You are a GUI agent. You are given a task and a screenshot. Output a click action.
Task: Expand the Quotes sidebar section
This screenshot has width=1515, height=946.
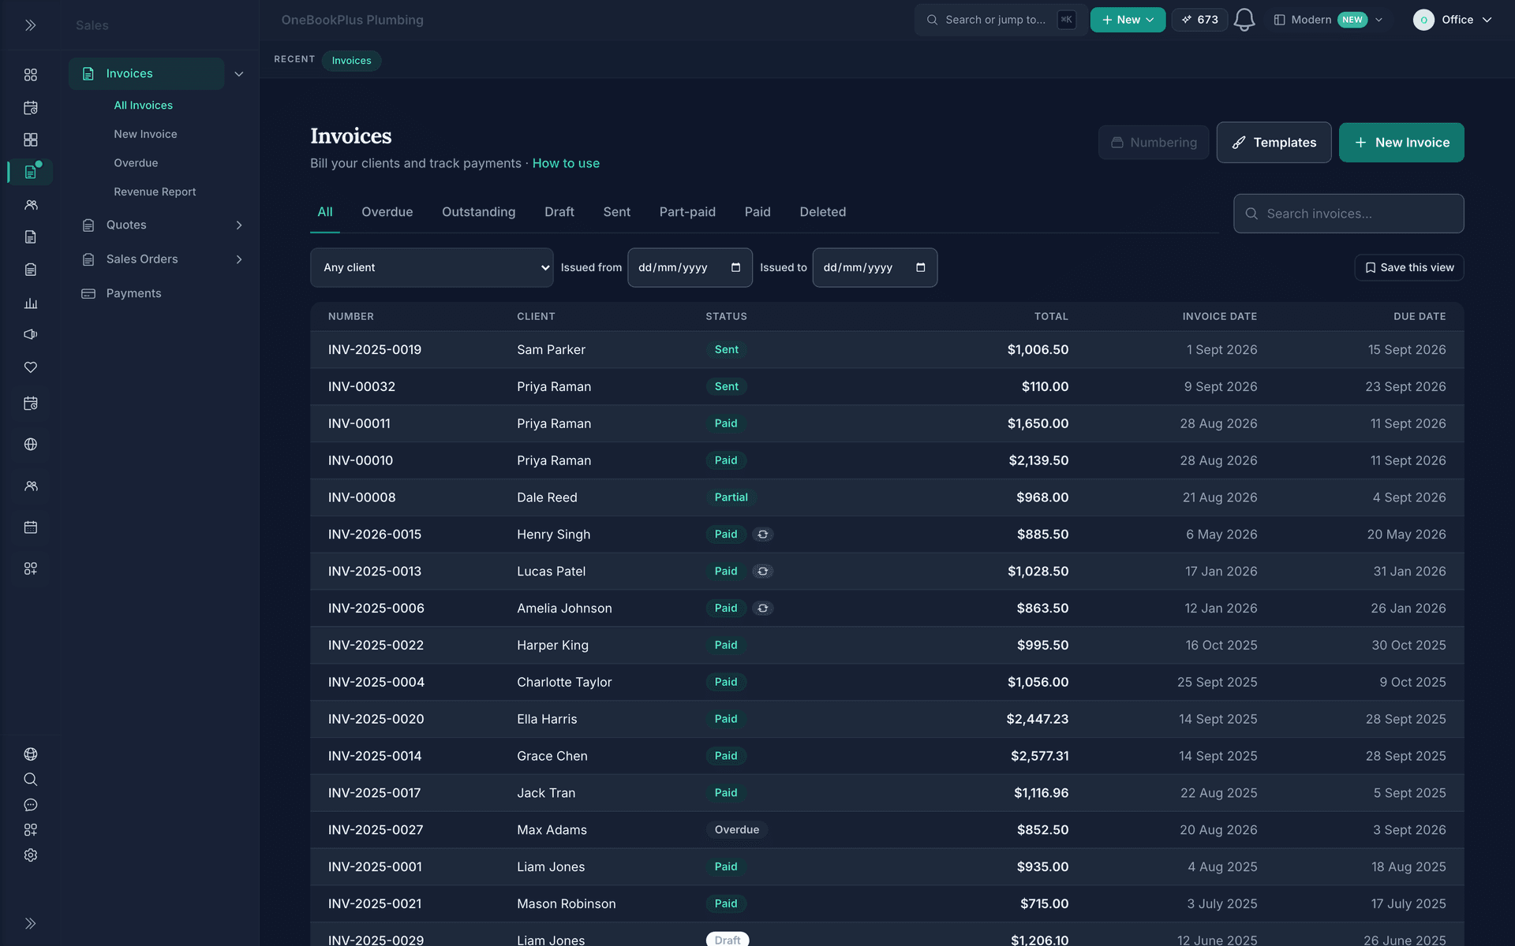[239, 225]
